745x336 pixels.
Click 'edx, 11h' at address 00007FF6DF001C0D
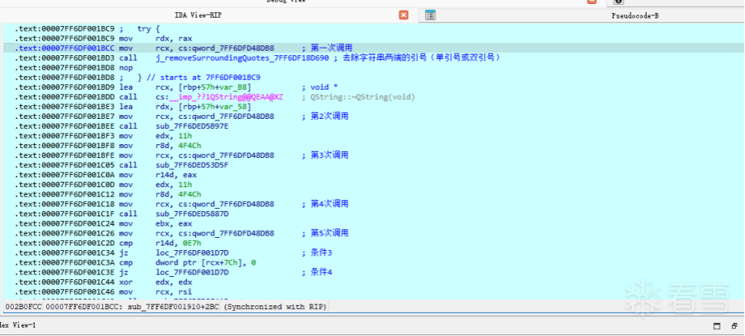[x=174, y=185]
